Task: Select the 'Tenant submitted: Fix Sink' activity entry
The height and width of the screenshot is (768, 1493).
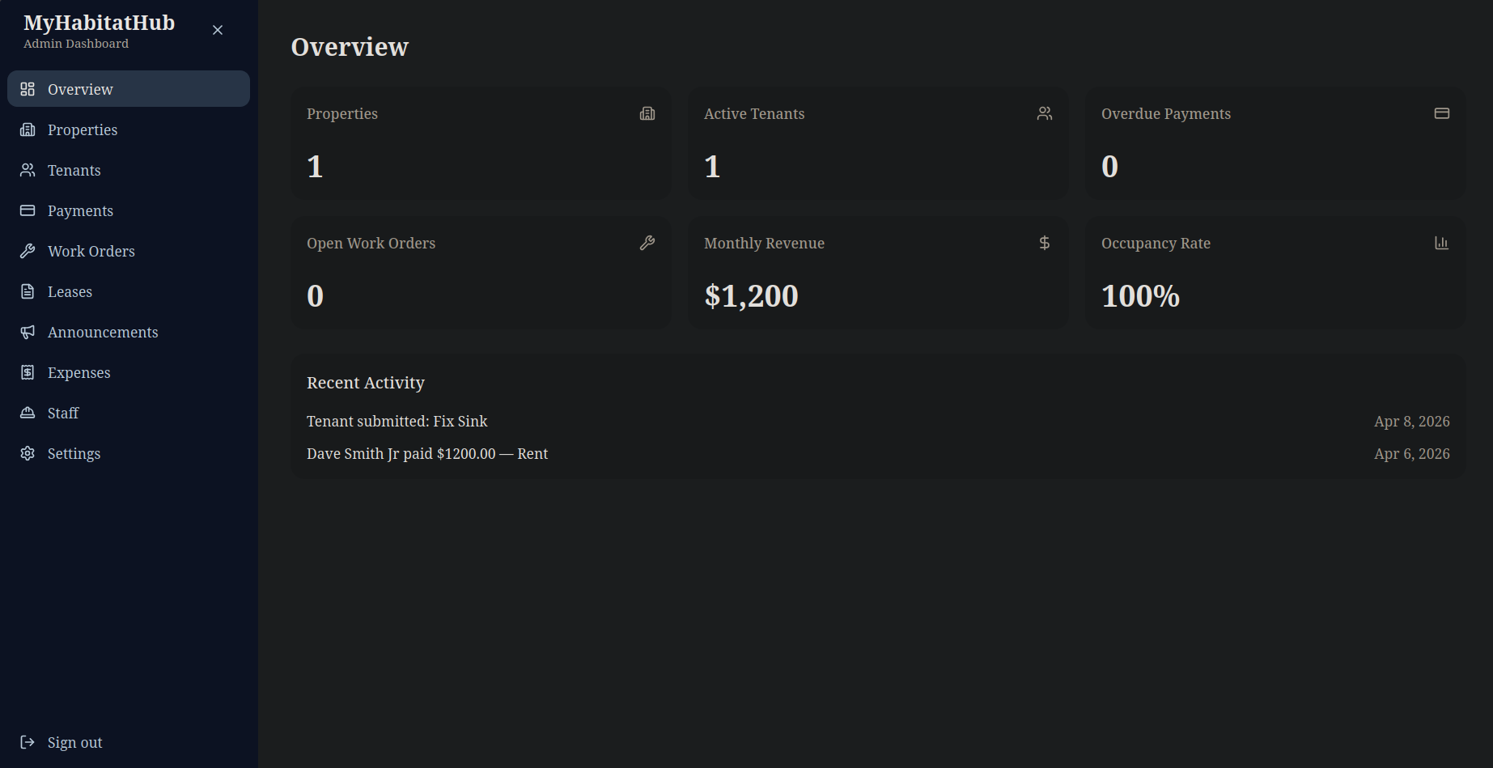Action: [x=397, y=422]
